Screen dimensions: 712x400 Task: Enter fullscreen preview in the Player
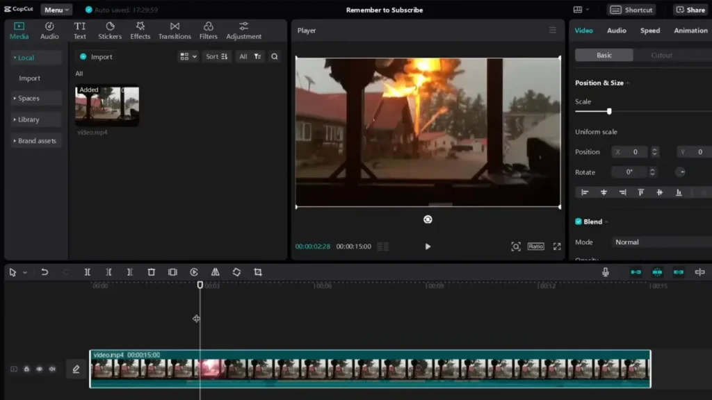(x=557, y=247)
